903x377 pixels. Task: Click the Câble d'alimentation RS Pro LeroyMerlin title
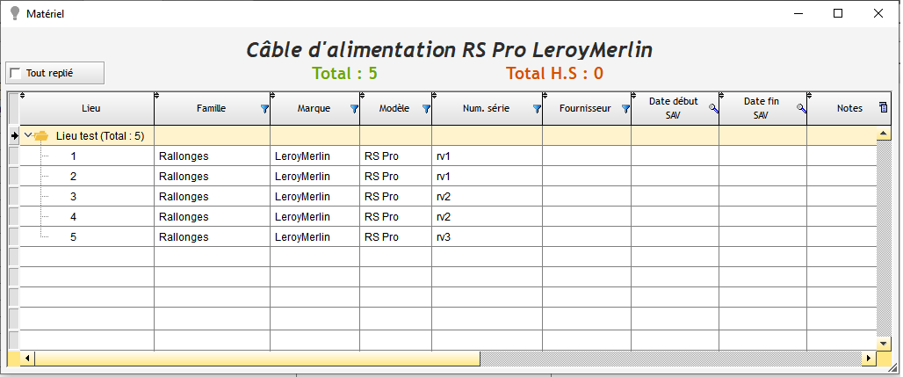point(449,50)
